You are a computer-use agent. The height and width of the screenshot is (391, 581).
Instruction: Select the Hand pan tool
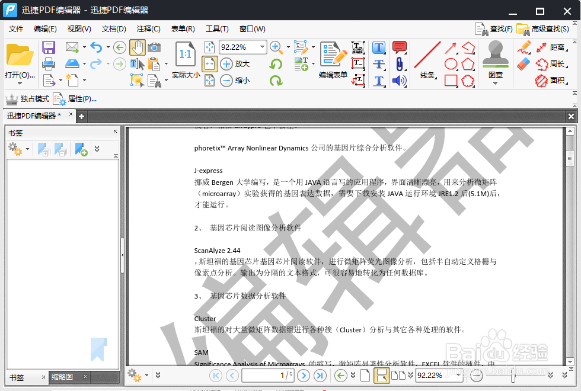click(x=137, y=47)
